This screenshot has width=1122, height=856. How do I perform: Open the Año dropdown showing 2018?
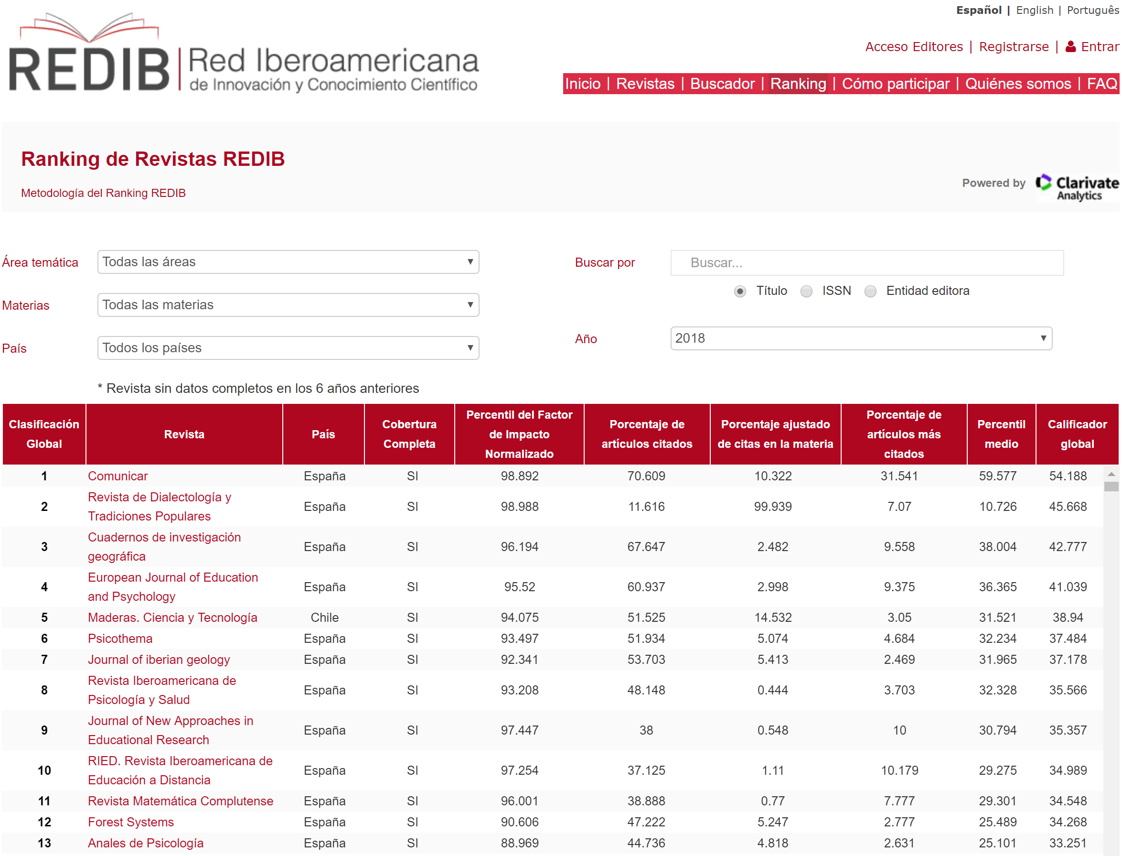[x=861, y=338]
